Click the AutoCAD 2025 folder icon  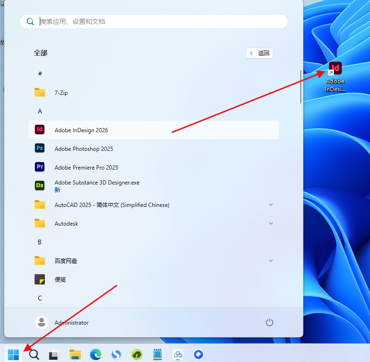pyautogui.click(x=40, y=205)
